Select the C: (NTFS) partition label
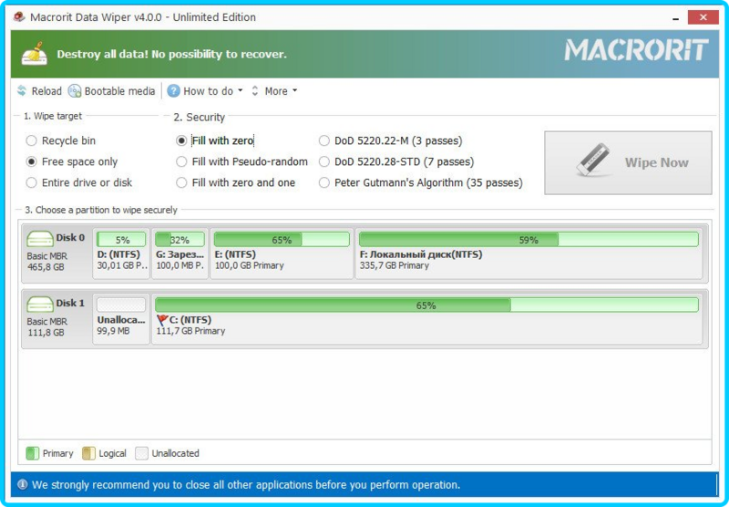The width and height of the screenshot is (729, 507). coord(190,320)
